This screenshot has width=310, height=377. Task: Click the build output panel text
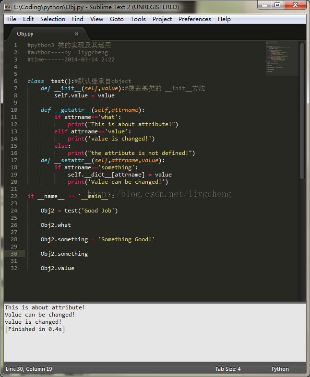[46, 315]
